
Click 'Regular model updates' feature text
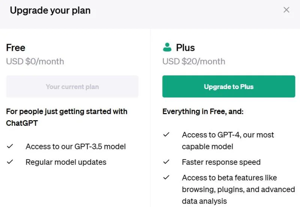coord(66,162)
